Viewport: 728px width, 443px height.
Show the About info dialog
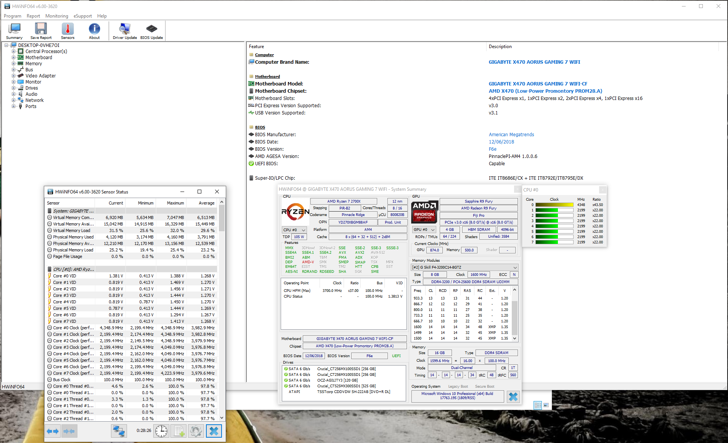94,31
